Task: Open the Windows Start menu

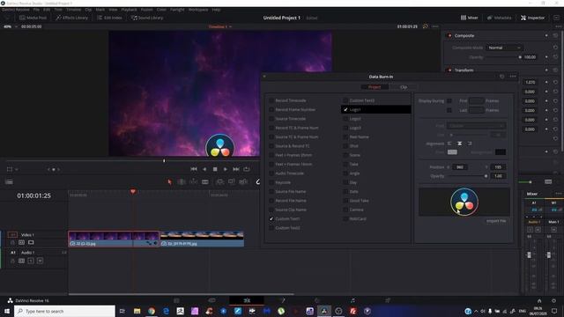Action: click(x=7, y=311)
